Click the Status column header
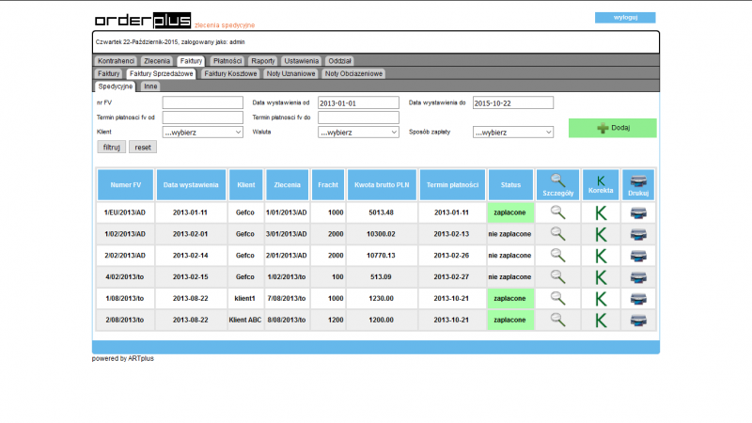This screenshot has height=423, width=752. point(510,184)
